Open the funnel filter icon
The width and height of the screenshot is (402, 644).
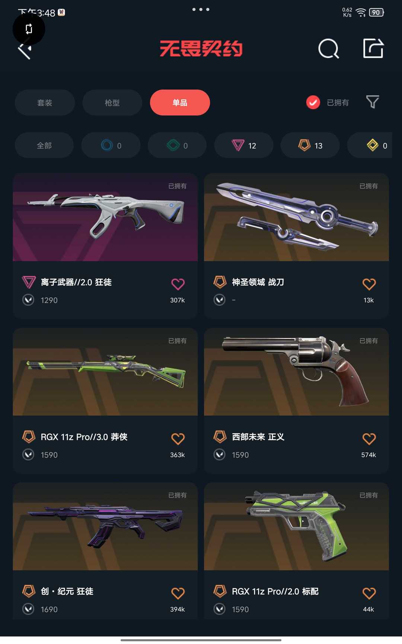pos(373,102)
